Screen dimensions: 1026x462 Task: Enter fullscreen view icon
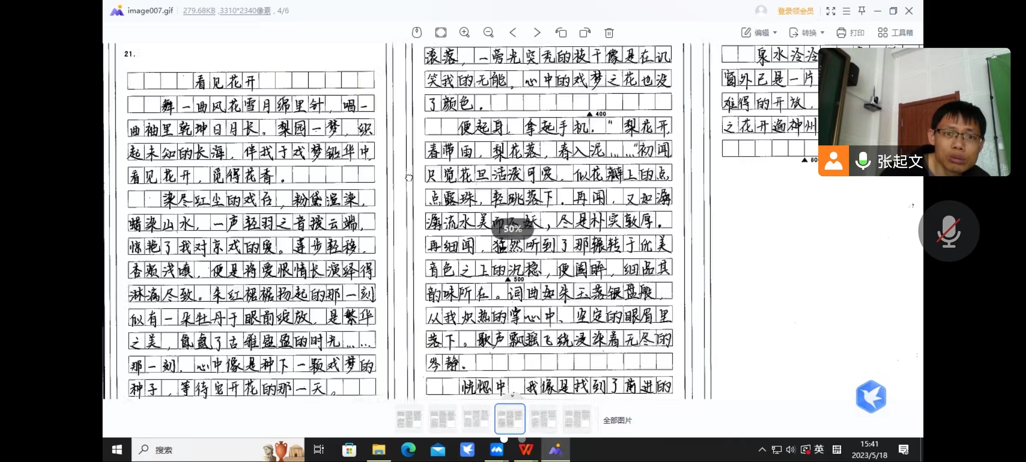[x=831, y=11]
